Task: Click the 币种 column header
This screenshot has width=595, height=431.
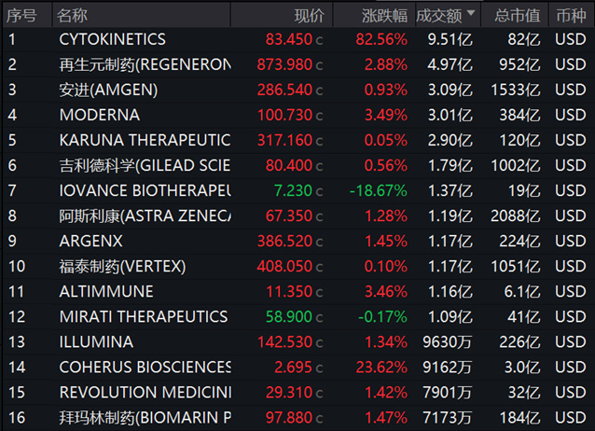Action: [x=571, y=16]
